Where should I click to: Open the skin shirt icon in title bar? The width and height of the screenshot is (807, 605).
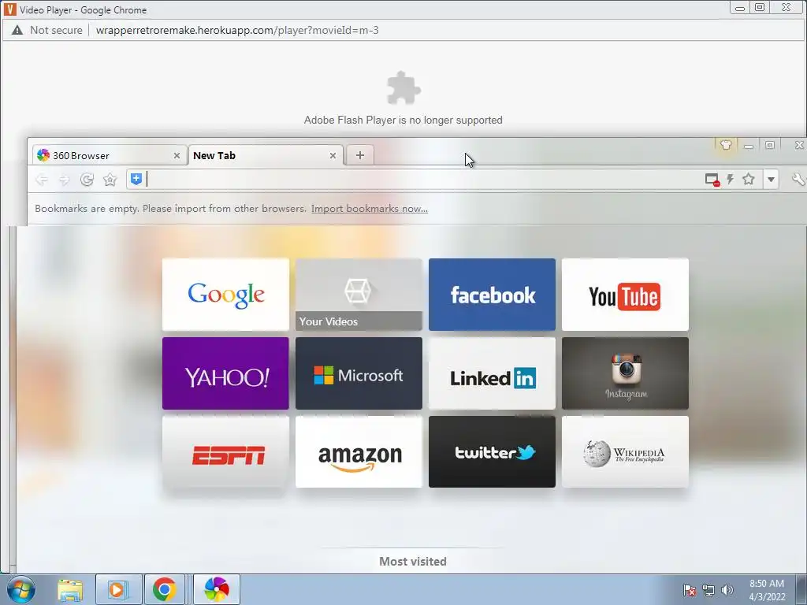(x=726, y=145)
